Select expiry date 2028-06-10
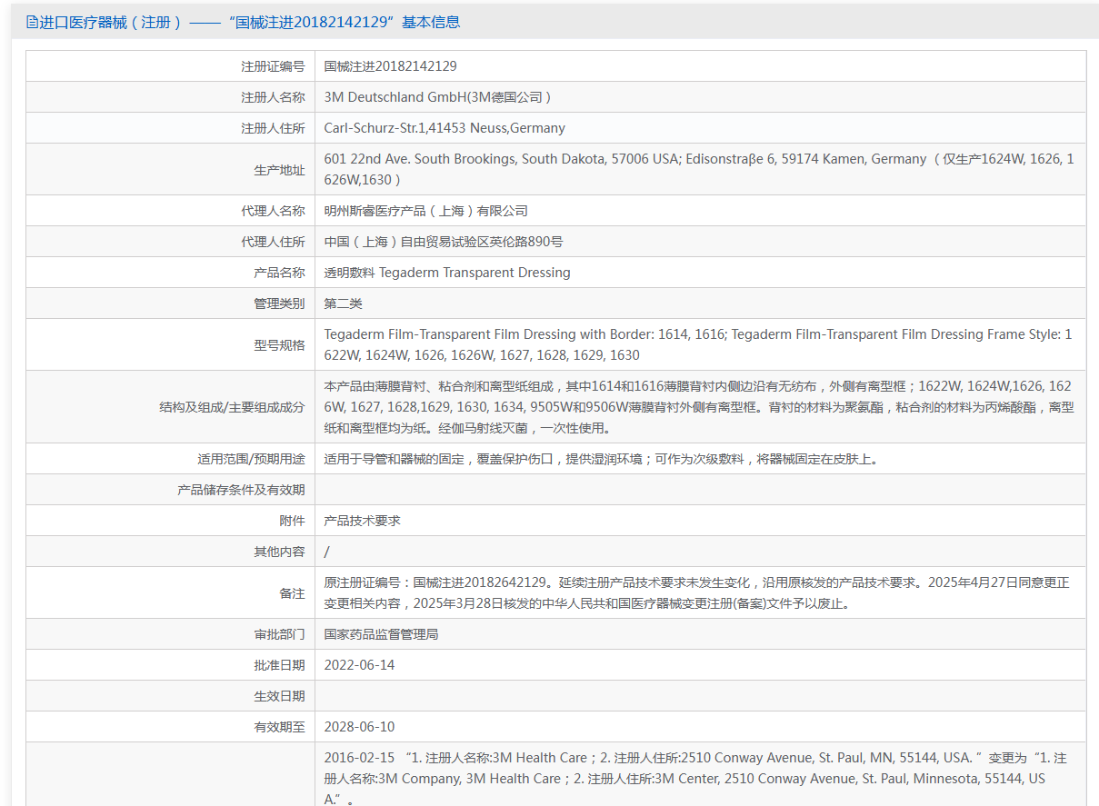The width and height of the screenshot is (1099, 806). tap(360, 727)
